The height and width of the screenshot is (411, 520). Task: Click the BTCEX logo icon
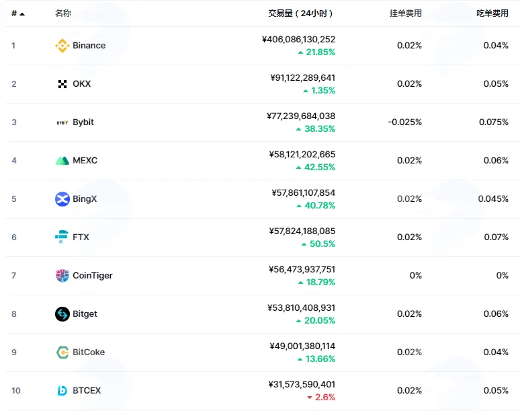pos(62,390)
